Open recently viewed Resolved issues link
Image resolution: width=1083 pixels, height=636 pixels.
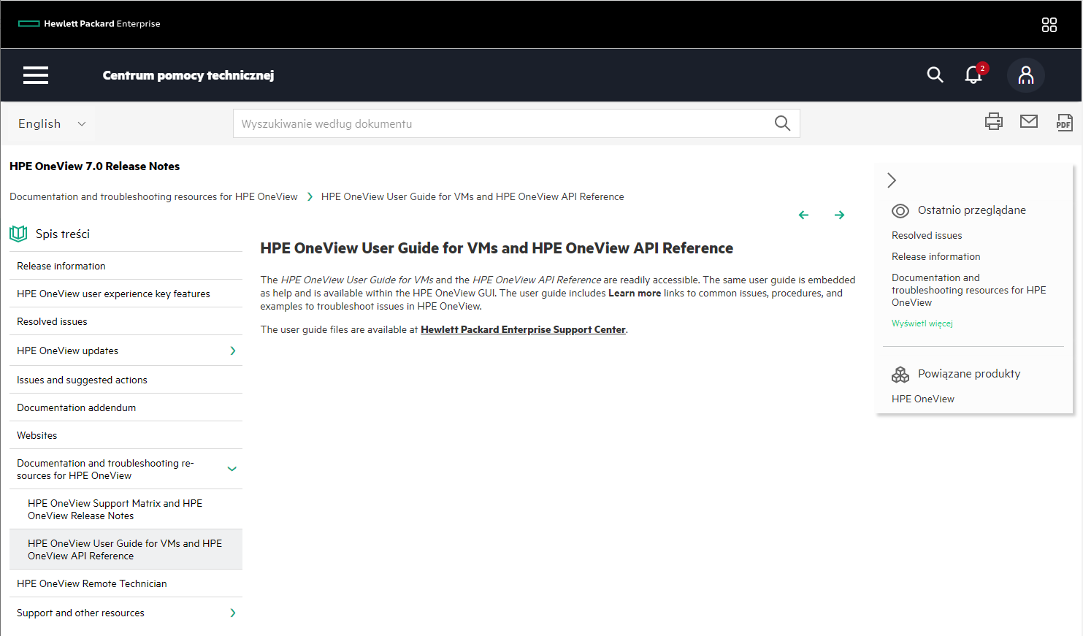927,235
